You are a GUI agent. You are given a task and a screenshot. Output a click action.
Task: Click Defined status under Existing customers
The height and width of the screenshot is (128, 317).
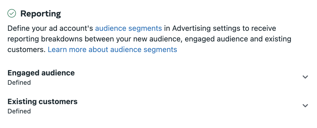(19, 111)
